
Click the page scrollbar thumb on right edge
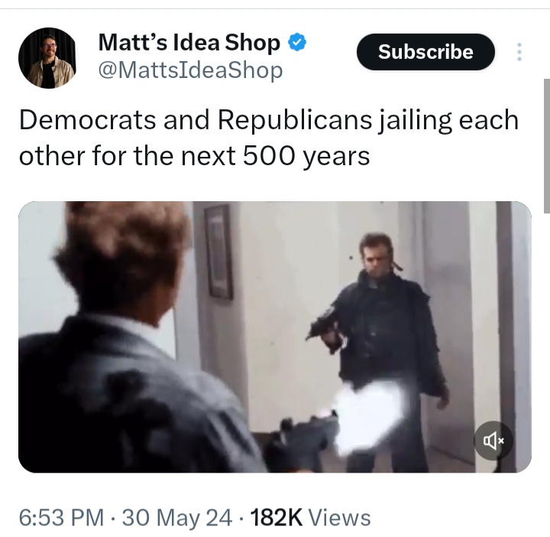(546, 146)
